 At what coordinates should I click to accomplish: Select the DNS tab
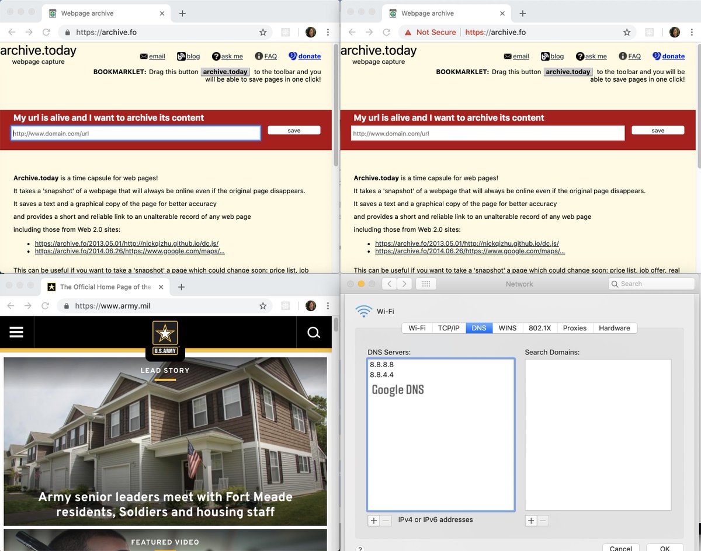pyautogui.click(x=479, y=328)
